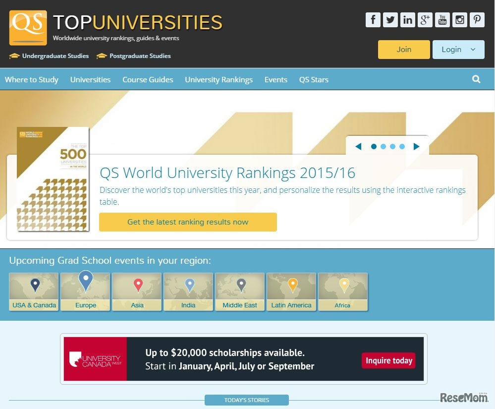Click the Today's Stories tab
The image size is (495, 409).
click(x=247, y=400)
